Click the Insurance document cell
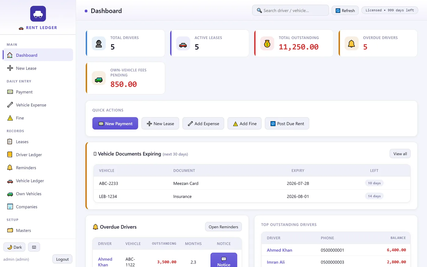Screen dimensions: 427x267 click(x=182, y=196)
